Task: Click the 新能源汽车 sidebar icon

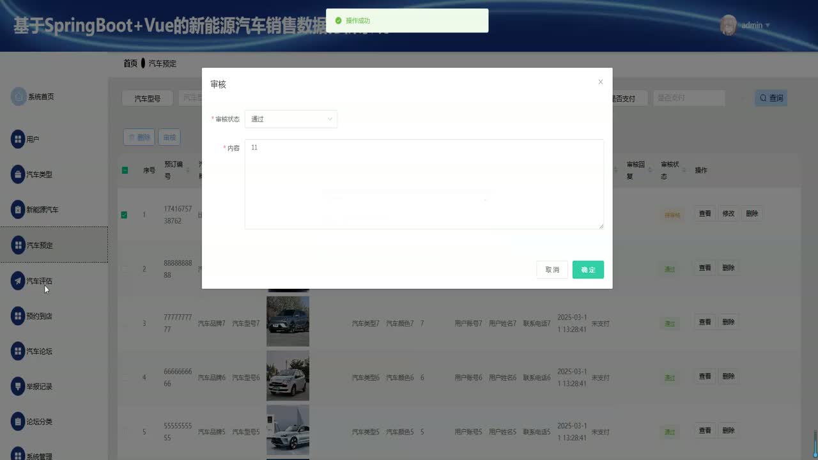Action: point(18,210)
